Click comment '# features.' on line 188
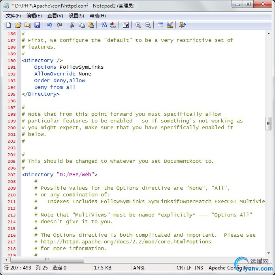This screenshot has width=275, height=275. click(x=39, y=47)
